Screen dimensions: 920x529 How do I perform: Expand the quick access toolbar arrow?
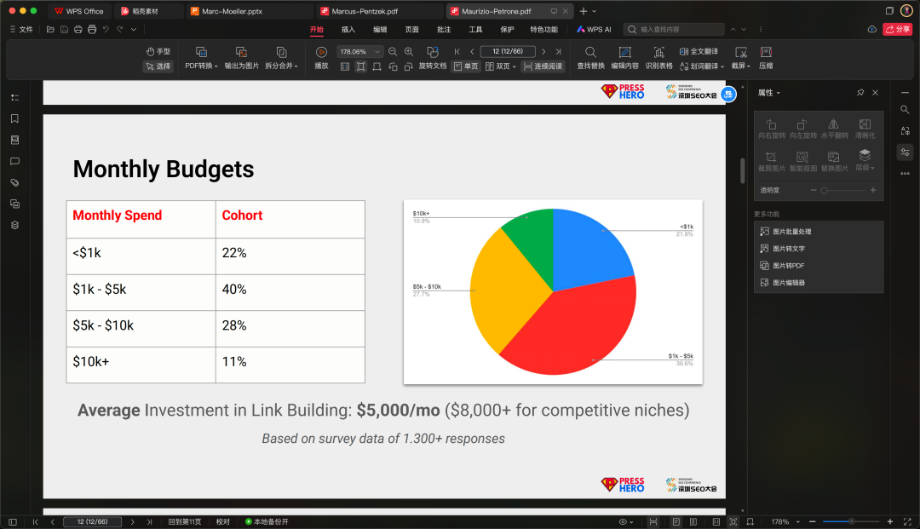pyautogui.click(x=134, y=29)
